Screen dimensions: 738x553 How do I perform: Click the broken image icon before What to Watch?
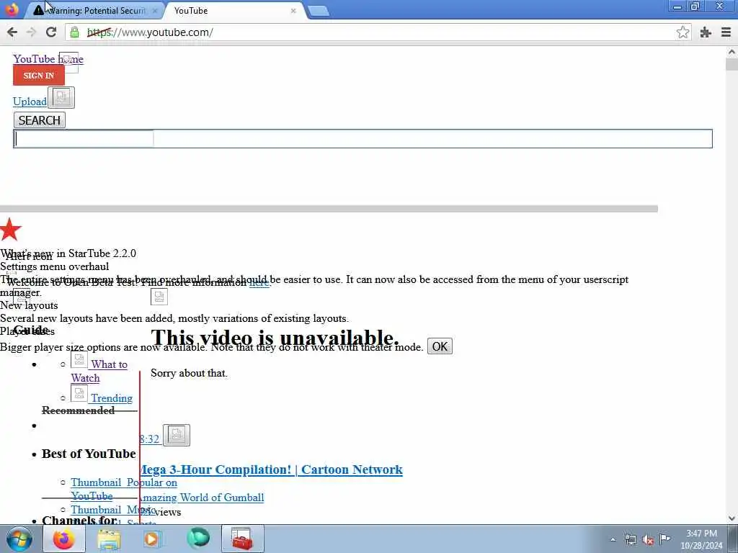(x=79, y=360)
